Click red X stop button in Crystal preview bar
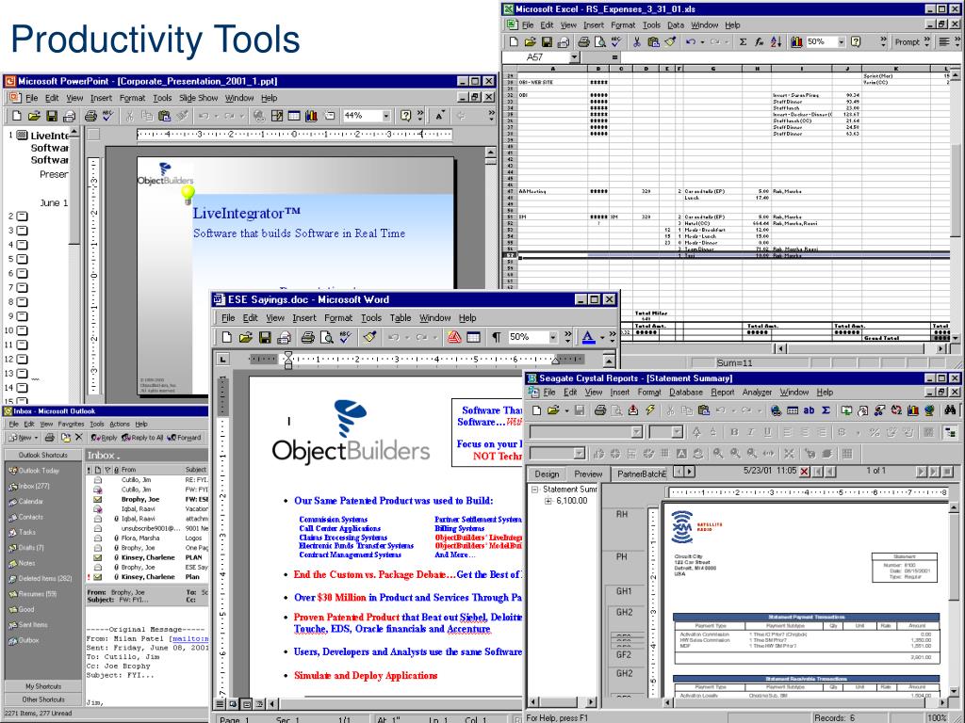Image resolution: width=965 pixels, height=723 pixels. click(804, 472)
